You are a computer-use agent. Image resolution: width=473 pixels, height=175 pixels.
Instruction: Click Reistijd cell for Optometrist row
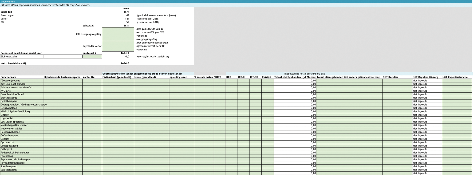pos(267,142)
